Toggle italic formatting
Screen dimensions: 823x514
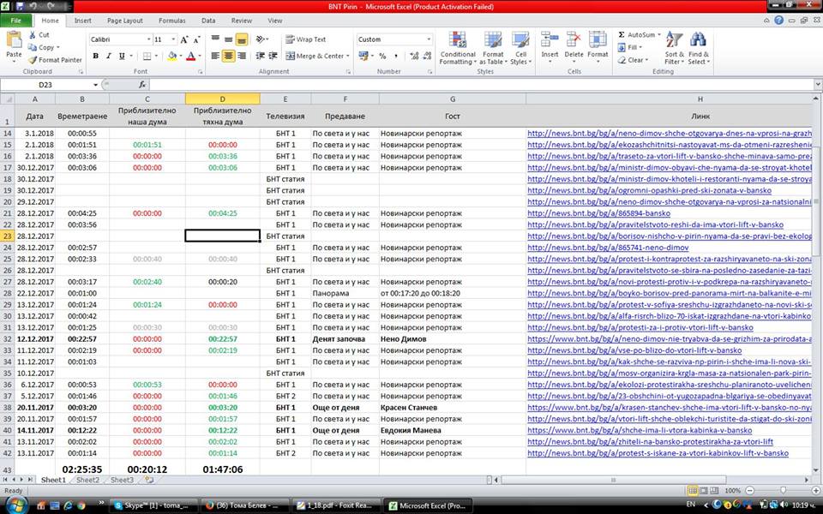click(x=109, y=57)
